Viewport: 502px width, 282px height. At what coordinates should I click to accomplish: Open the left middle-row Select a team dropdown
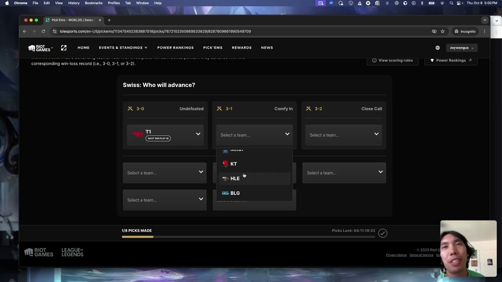click(x=165, y=173)
